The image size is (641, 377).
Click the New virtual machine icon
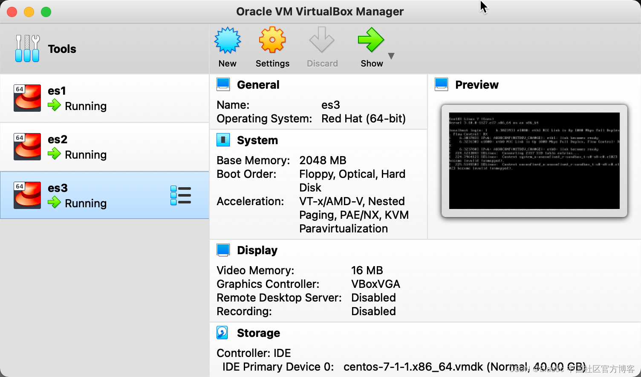[x=228, y=41]
